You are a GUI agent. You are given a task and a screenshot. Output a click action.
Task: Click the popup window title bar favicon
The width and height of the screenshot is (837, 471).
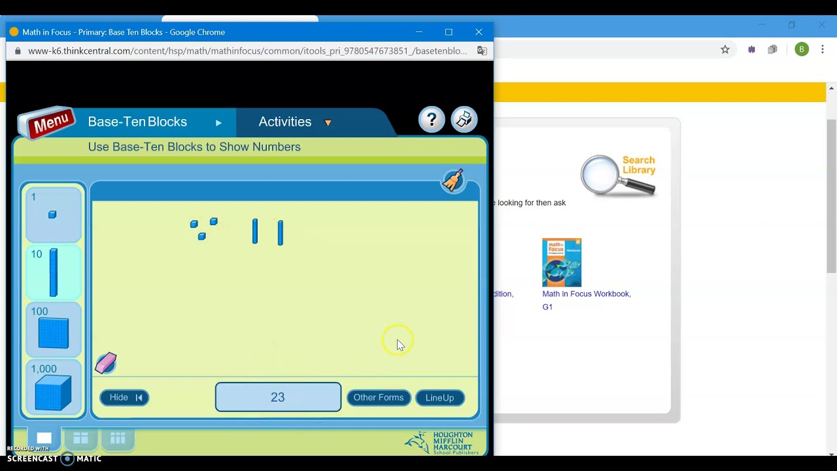(14, 32)
